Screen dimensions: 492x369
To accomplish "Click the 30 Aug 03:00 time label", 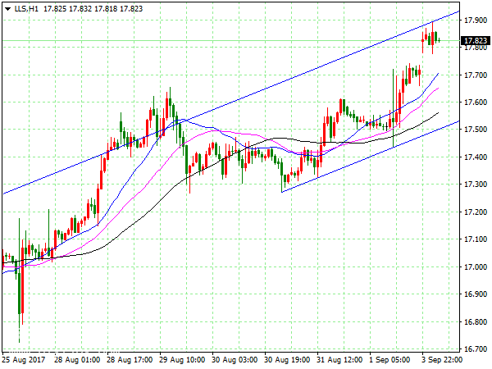I will pyautogui.click(x=235, y=360).
